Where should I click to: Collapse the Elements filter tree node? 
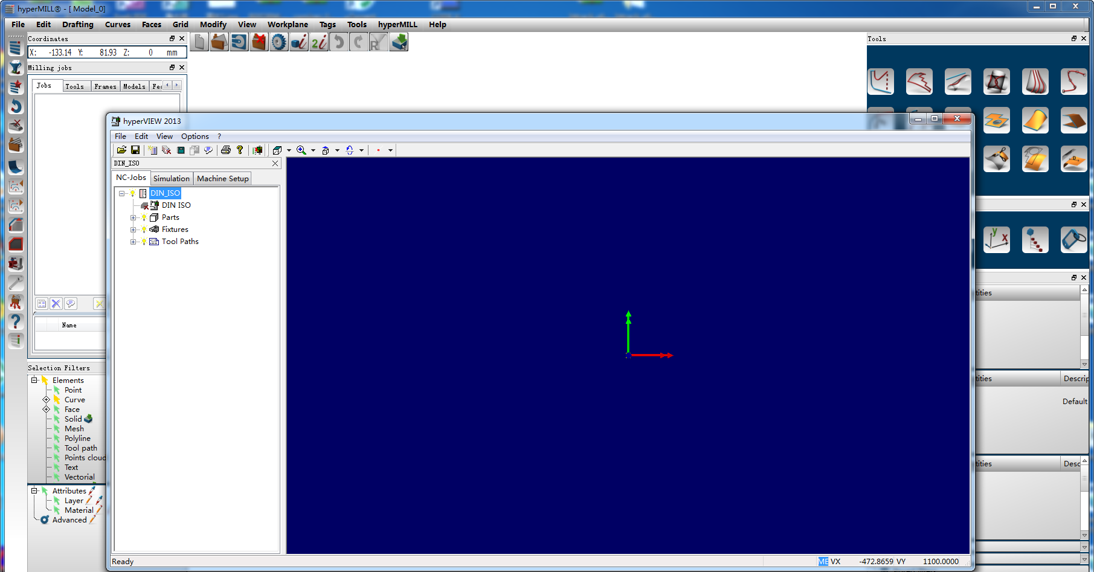pos(34,380)
